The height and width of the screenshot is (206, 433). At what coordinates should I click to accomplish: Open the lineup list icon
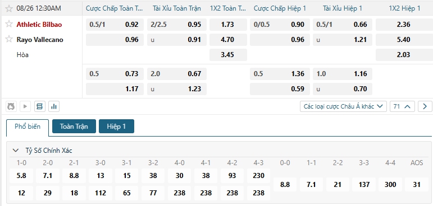click(40, 106)
